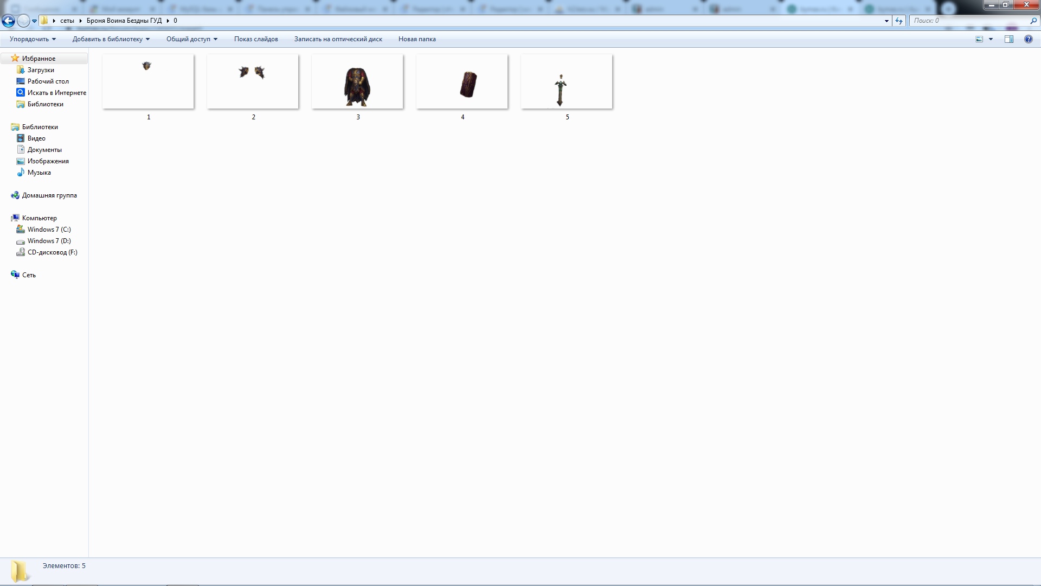
Task: Select the armor thumbnail named 3
Action: coord(357,82)
